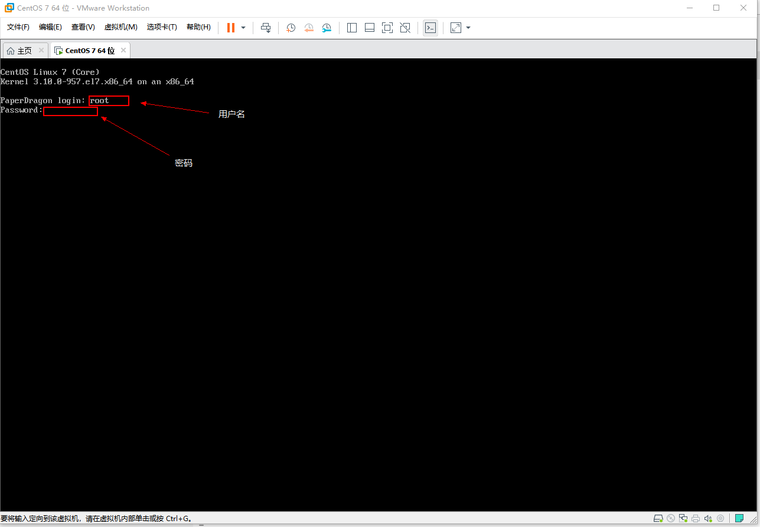Viewport: 760px width, 527px height.
Task: Toggle the library sidebar panel icon
Action: click(352, 28)
